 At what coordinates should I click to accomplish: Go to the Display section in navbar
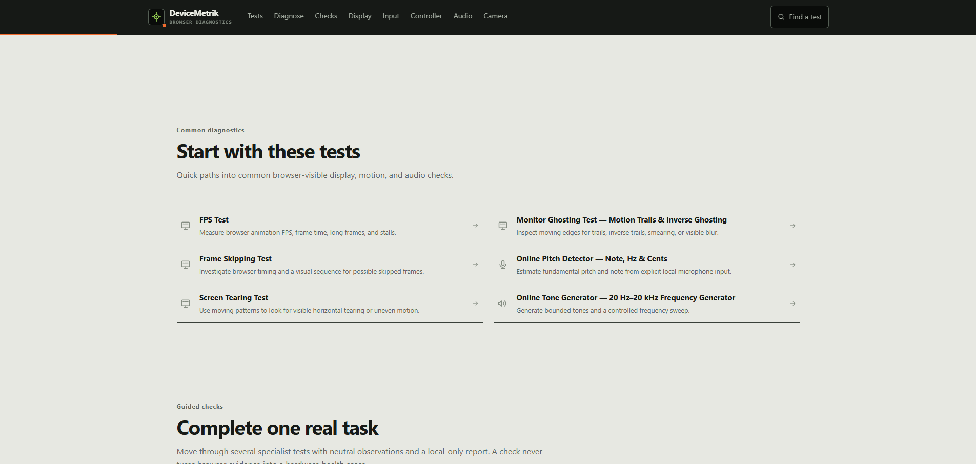click(360, 16)
